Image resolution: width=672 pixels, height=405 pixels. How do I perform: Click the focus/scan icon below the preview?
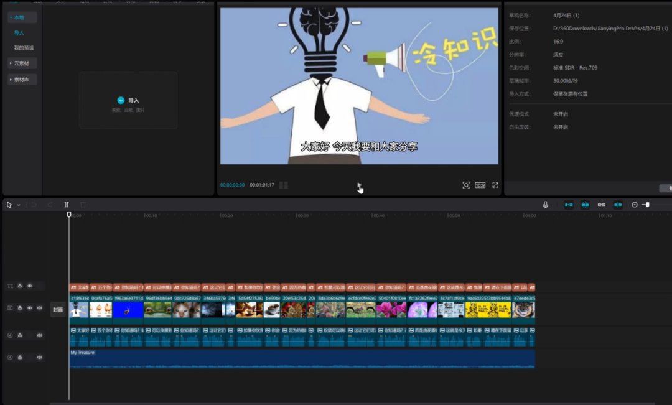pos(466,185)
